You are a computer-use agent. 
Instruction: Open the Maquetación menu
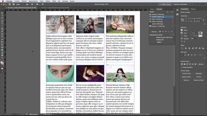pyautogui.click(x=33, y=1)
